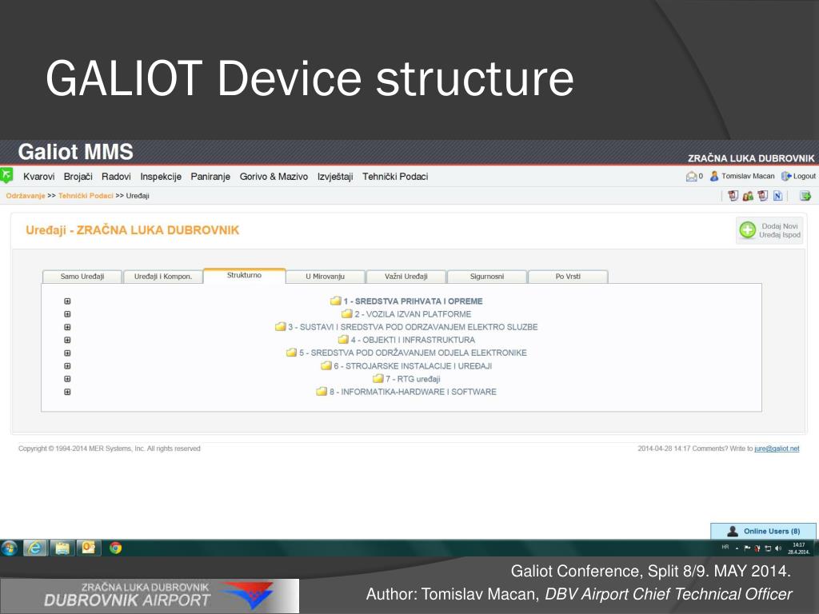This screenshot has width=819, height=614.
Task: Expand the plus for VOZILA IZVAN PLATFORME
Action: pos(67,314)
